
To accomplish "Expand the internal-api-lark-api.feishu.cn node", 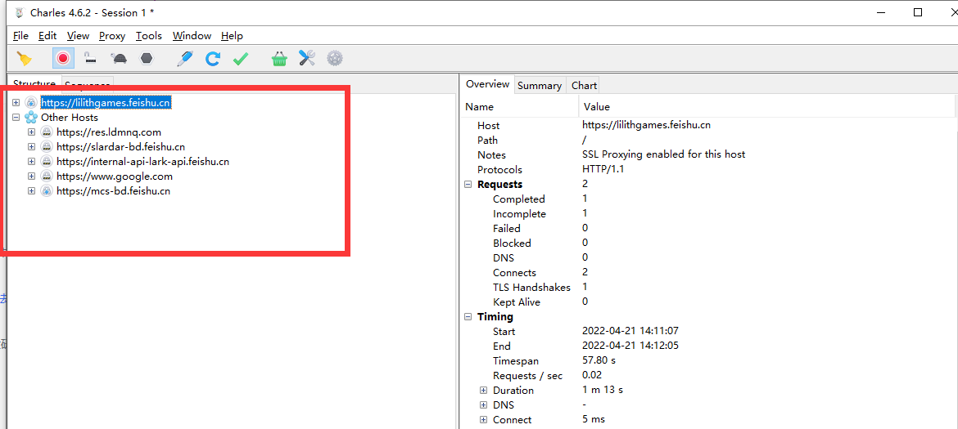I will click(x=31, y=162).
